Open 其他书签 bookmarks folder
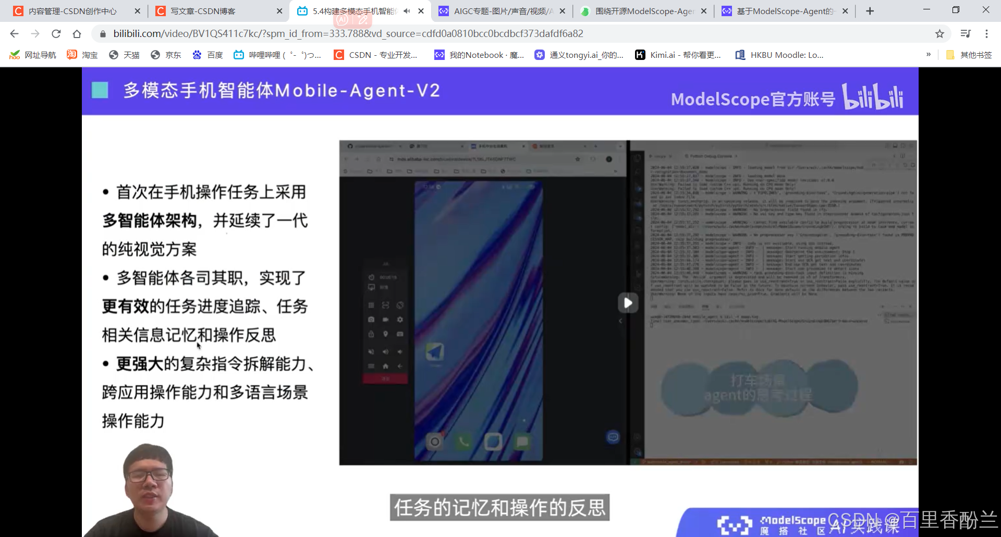Screen dimensions: 1001x537 969,55
